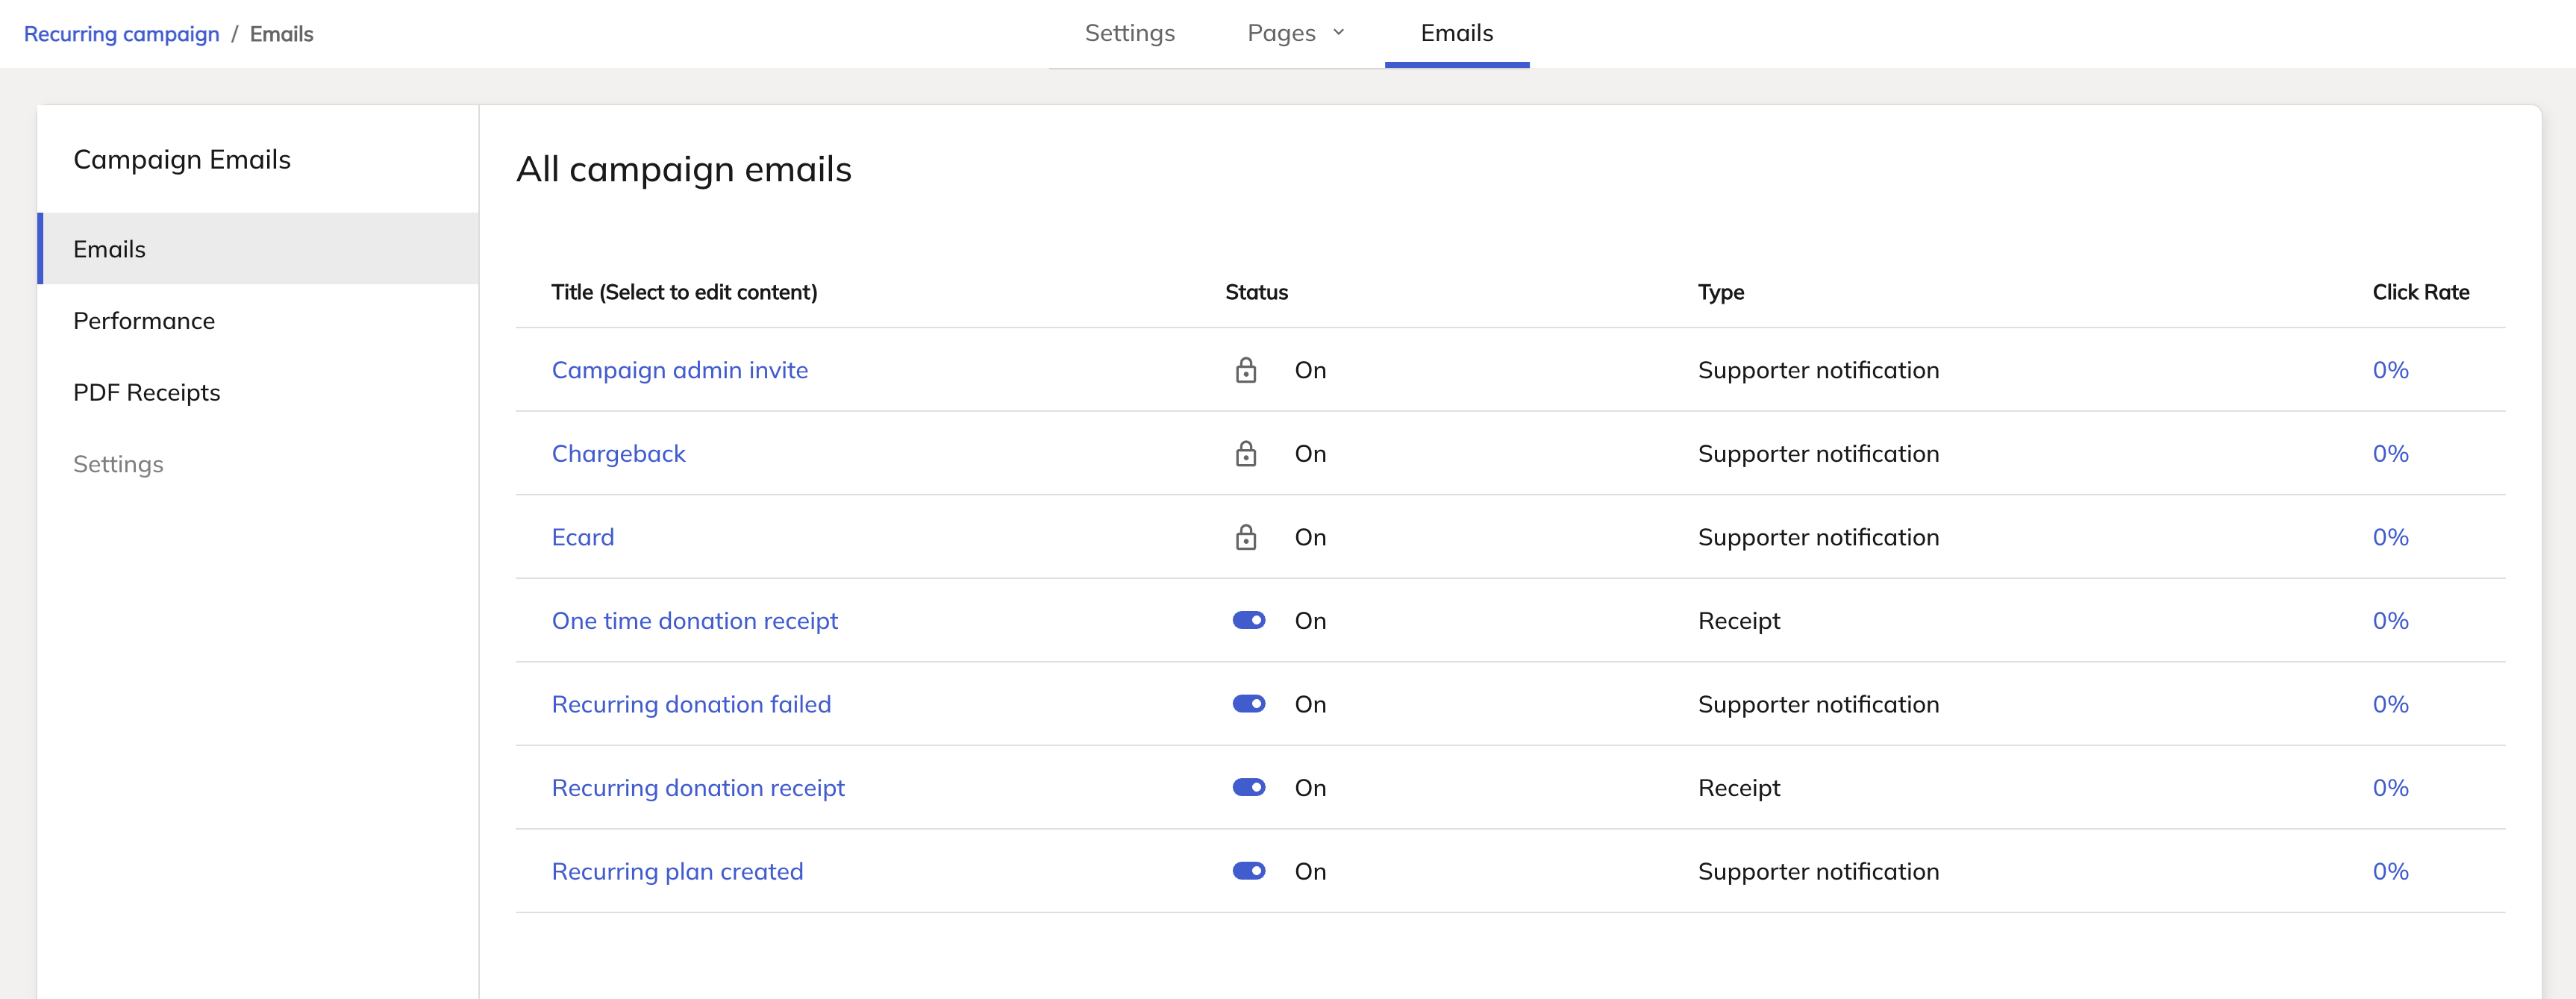Screen dimensions: 2576x999
Task: Open Performance in the sidebar
Action: [x=144, y=321]
